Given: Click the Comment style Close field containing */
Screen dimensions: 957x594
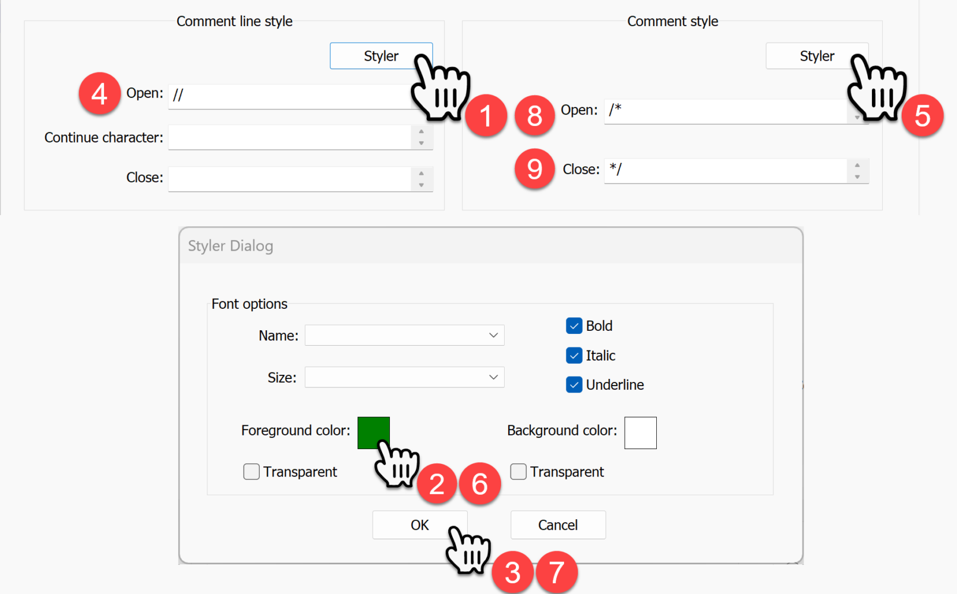Looking at the screenshot, I should coord(725,170).
